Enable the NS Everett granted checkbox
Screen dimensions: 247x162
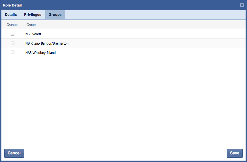click(x=12, y=34)
